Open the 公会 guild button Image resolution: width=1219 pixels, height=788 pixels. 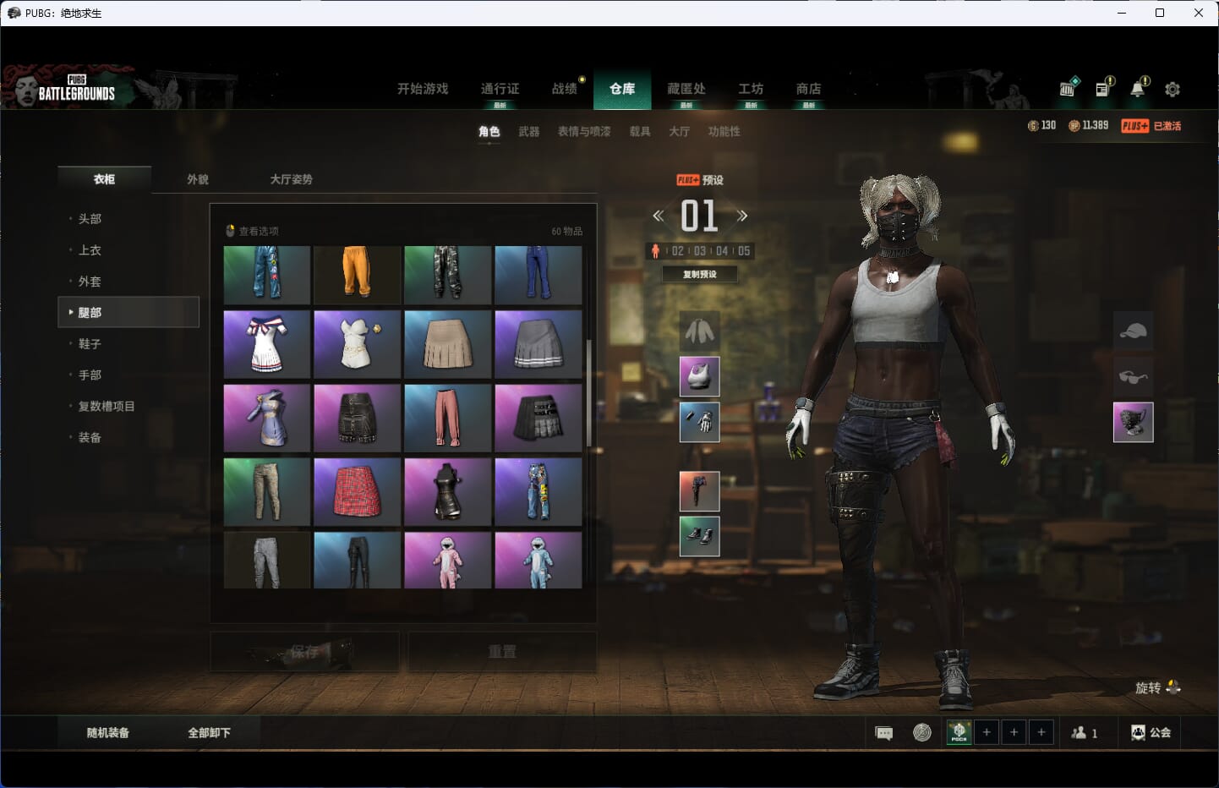[x=1151, y=733]
